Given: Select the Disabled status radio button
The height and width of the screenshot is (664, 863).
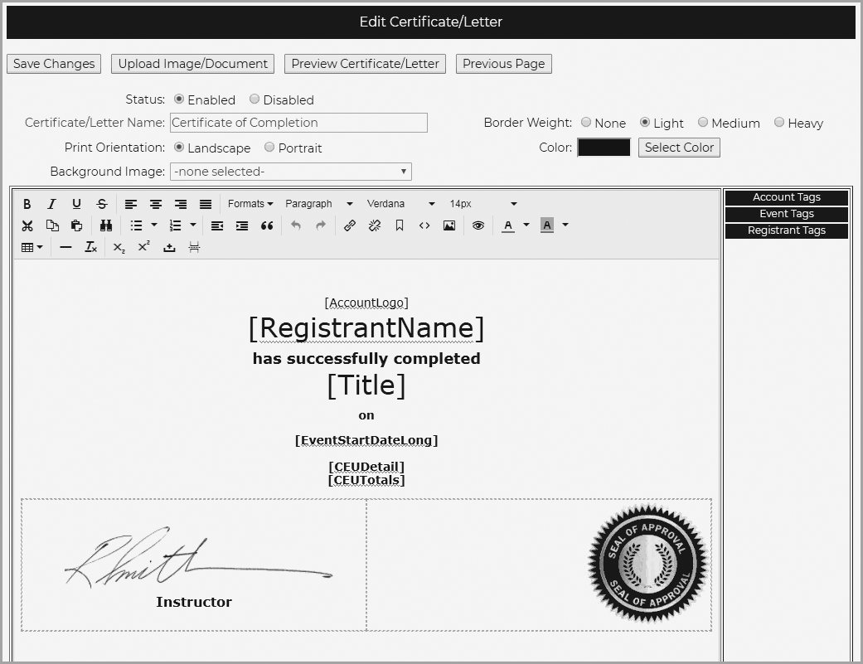Looking at the screenshot, I should 255,99.
